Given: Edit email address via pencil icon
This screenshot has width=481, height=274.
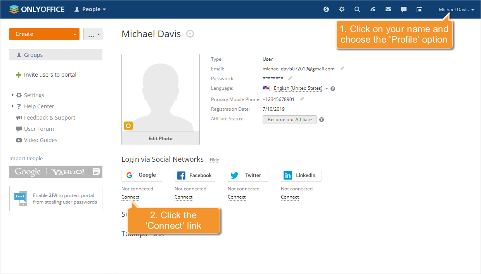Looking at the screenshot, I should pos(342,68).
